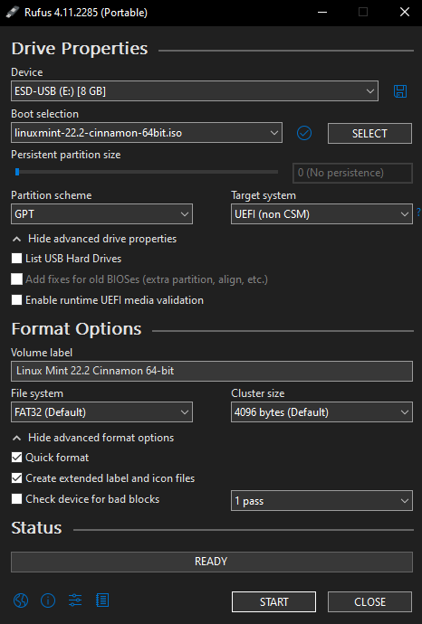Minimize the Rufus window

click(x=322, y=13)
